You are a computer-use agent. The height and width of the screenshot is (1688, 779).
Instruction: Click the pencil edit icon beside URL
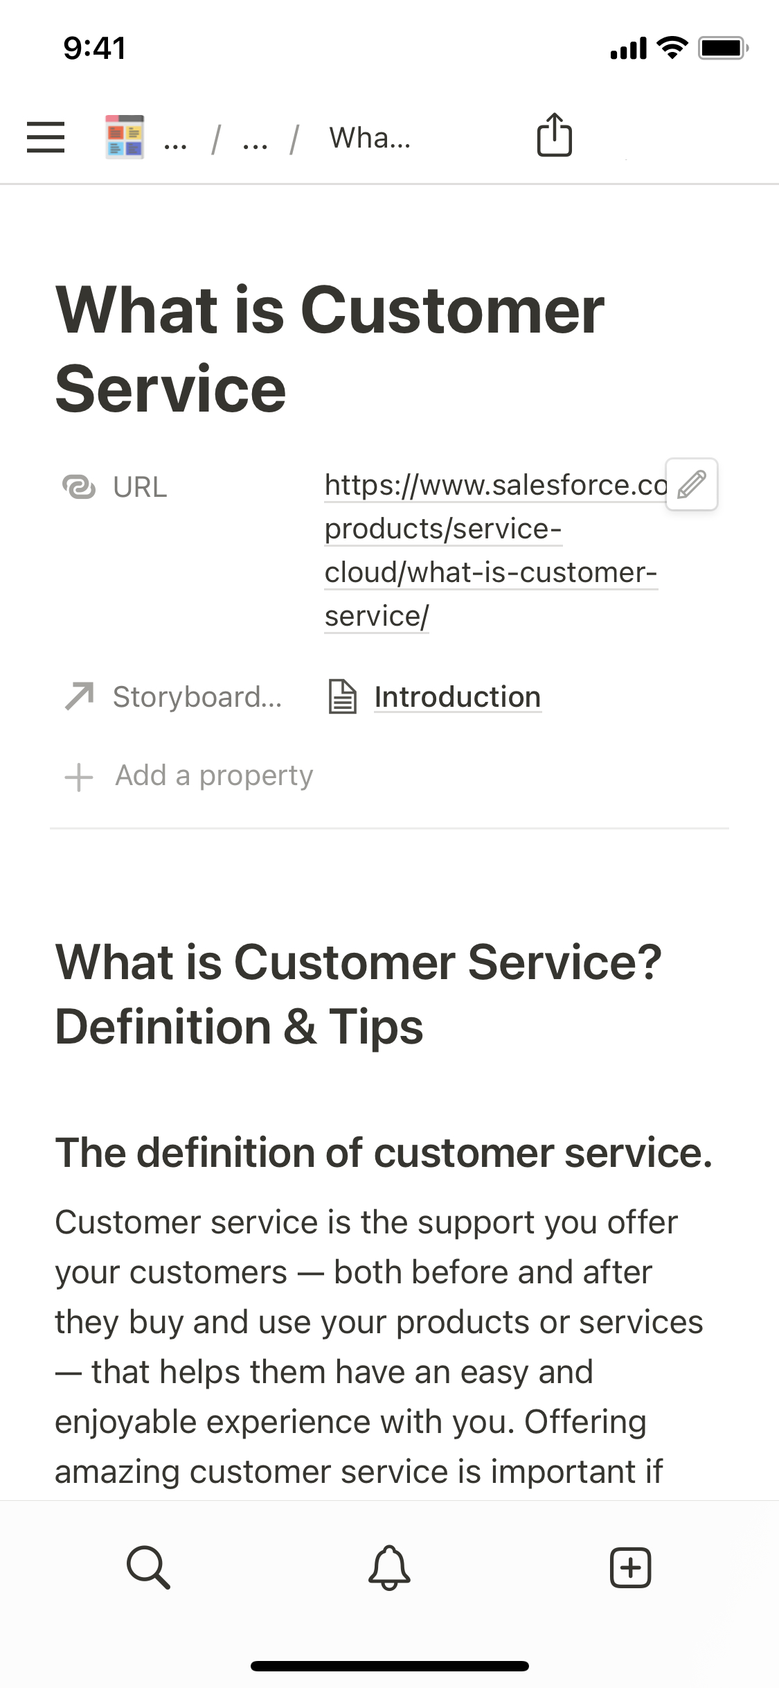point(691,484)
